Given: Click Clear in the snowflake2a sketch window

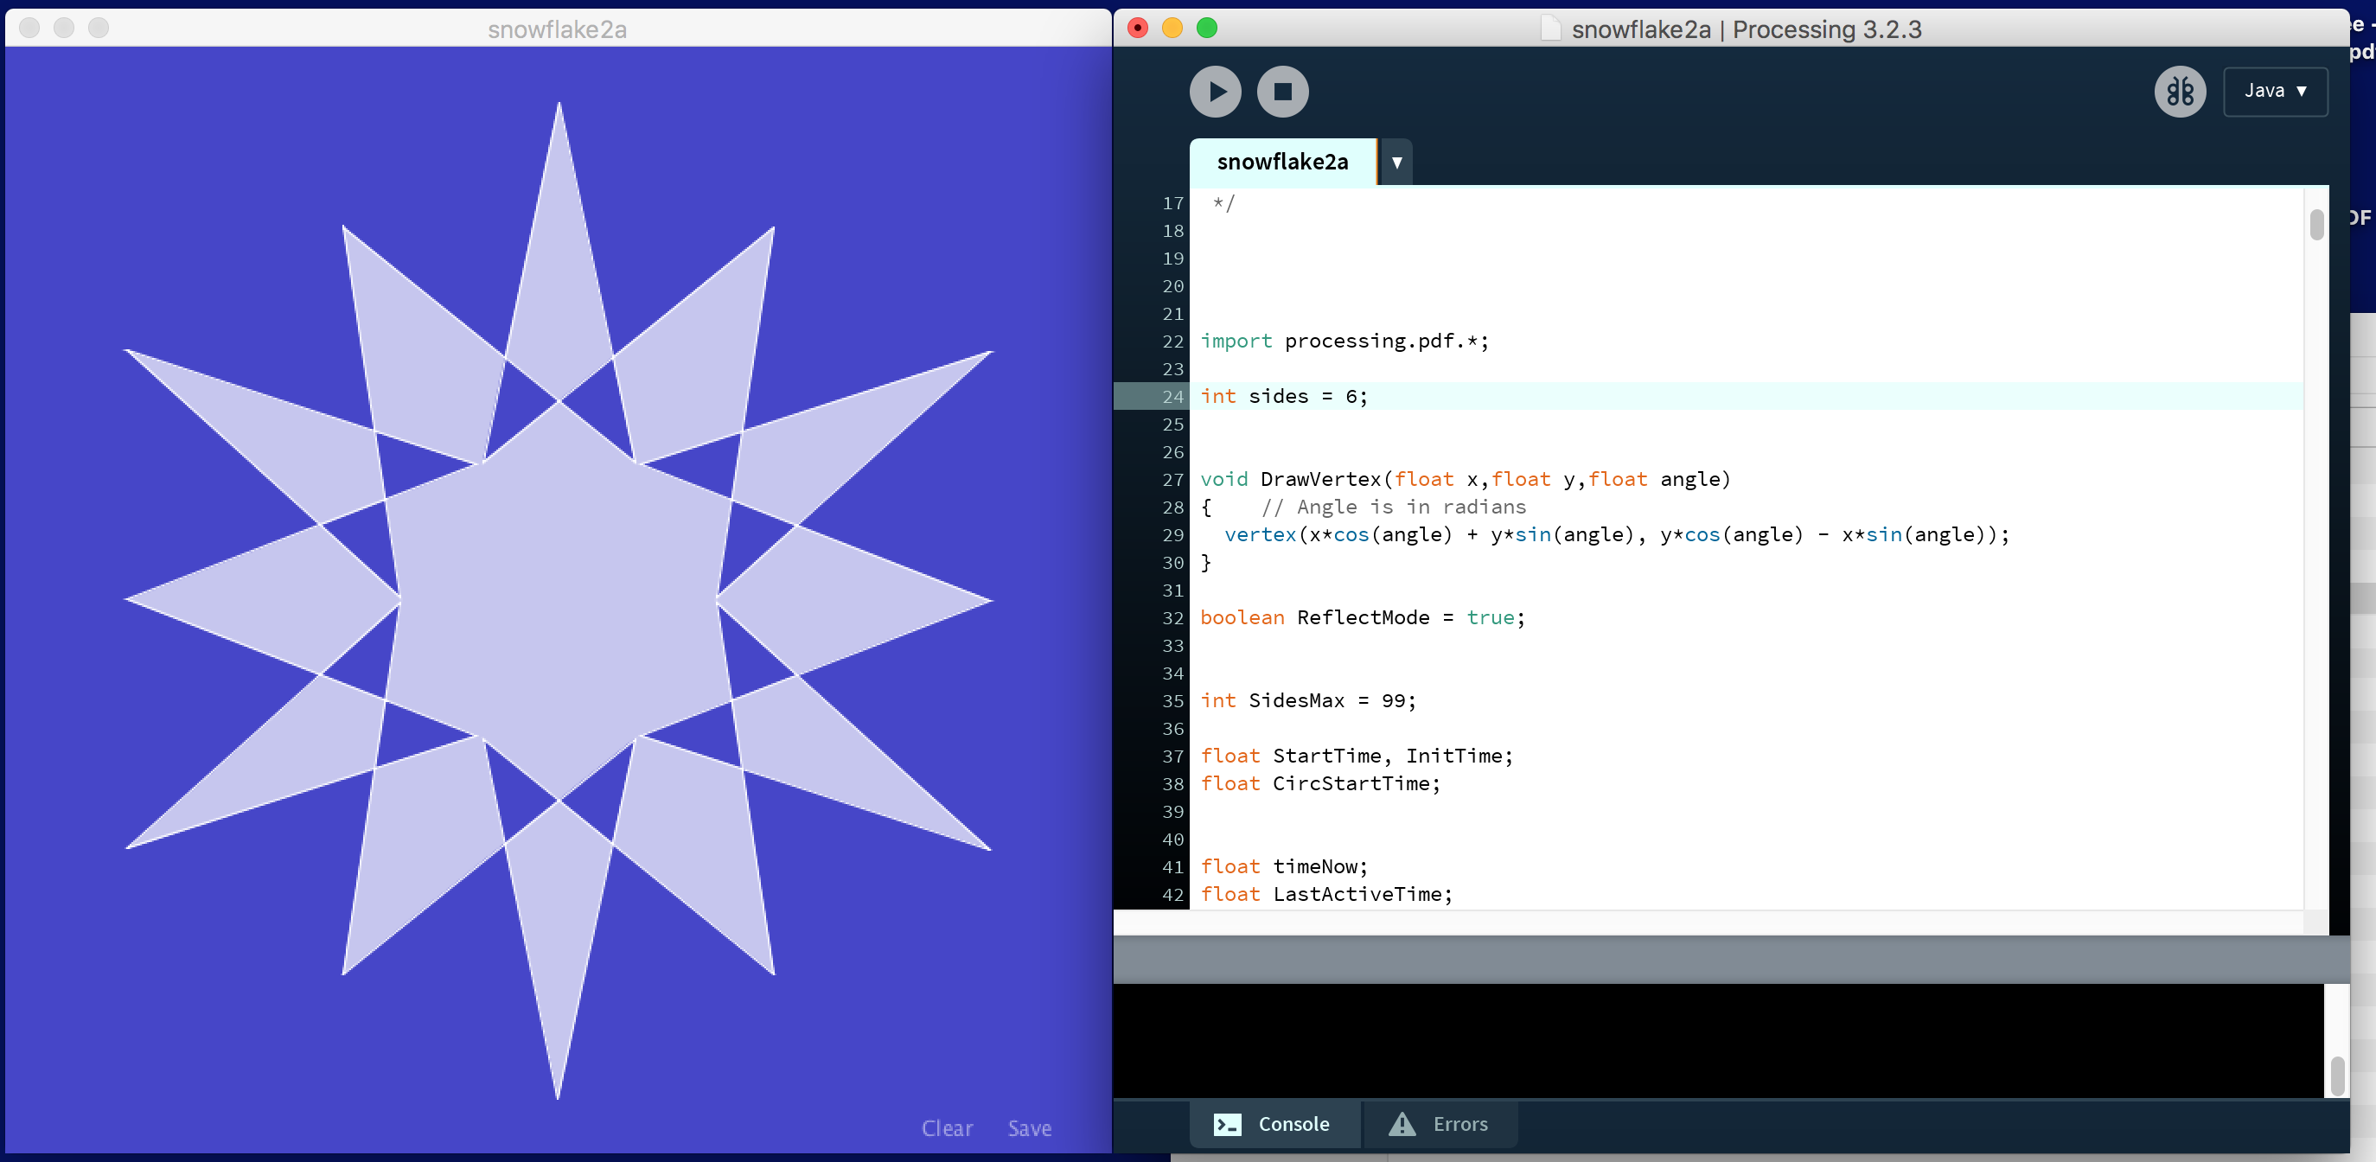Looking at the screenshot, I should click(x=948, y=1129).
